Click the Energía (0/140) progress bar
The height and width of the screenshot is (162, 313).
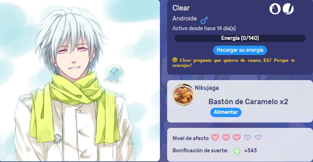click(x=240, y=38)
